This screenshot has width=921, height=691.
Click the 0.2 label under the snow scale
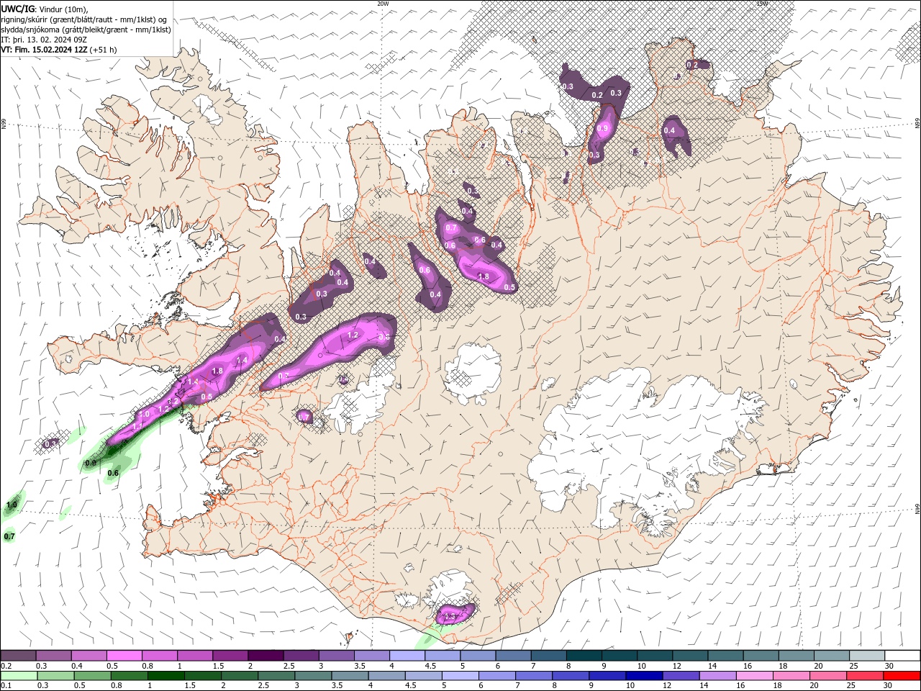pyautogui.click(x=6, y=666)
